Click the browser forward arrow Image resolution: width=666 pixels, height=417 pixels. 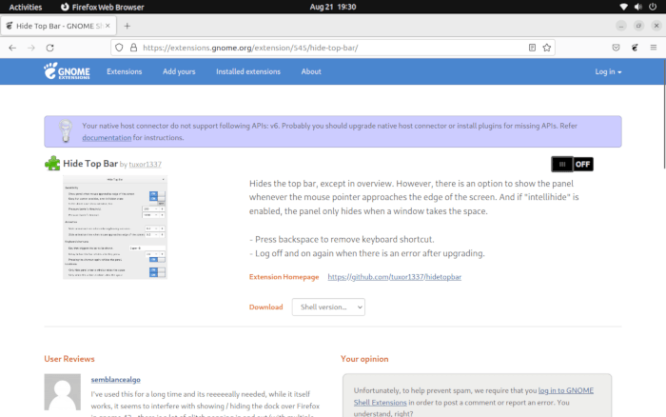pyautogui.click(x=31, y=48)
